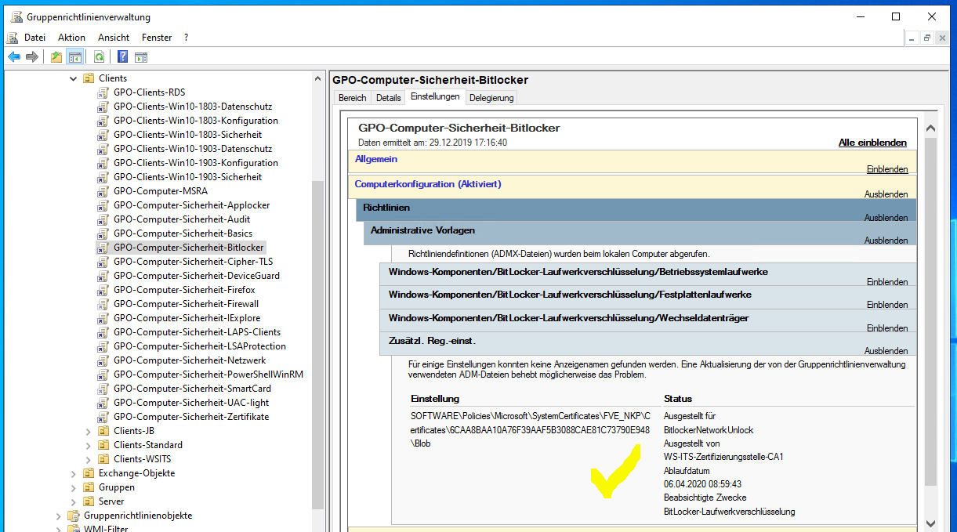Image resolution: width=957 pixels, height=532 pixels.
Task: Select GPO-Computer-Sicherheit-Bitlocker in tree
Action: (188, 248)
